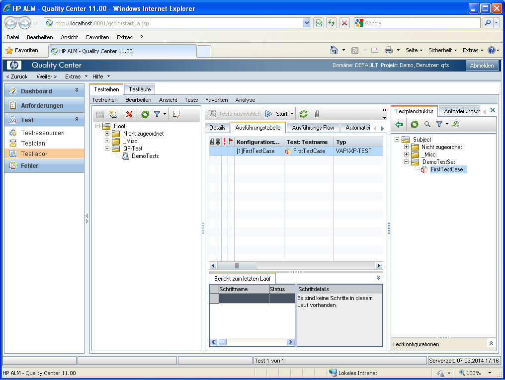Viewport: 505px width, 380px height.
Task: Click the Abmelden button
Action: coord(482,65)
